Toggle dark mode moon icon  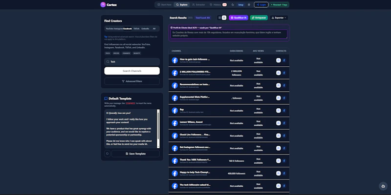(233, 5)
